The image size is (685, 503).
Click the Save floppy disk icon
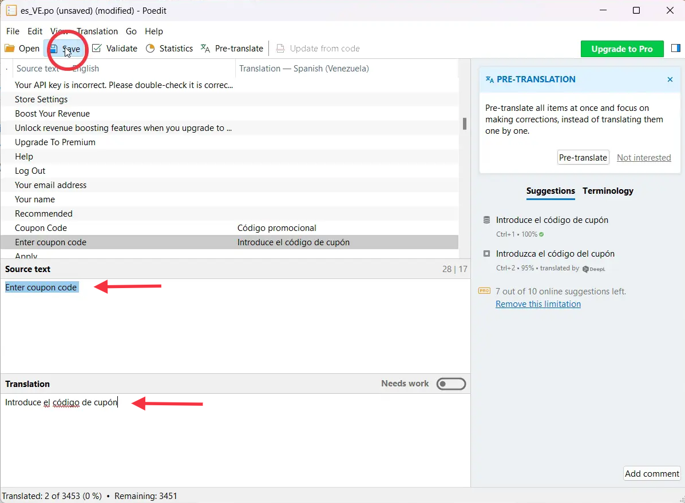pyautogui.click(x=53, y=49)
